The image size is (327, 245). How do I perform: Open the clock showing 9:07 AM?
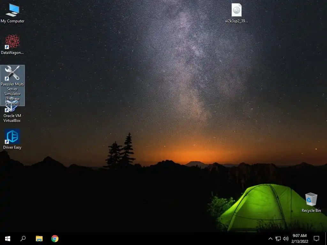point(300,239)
